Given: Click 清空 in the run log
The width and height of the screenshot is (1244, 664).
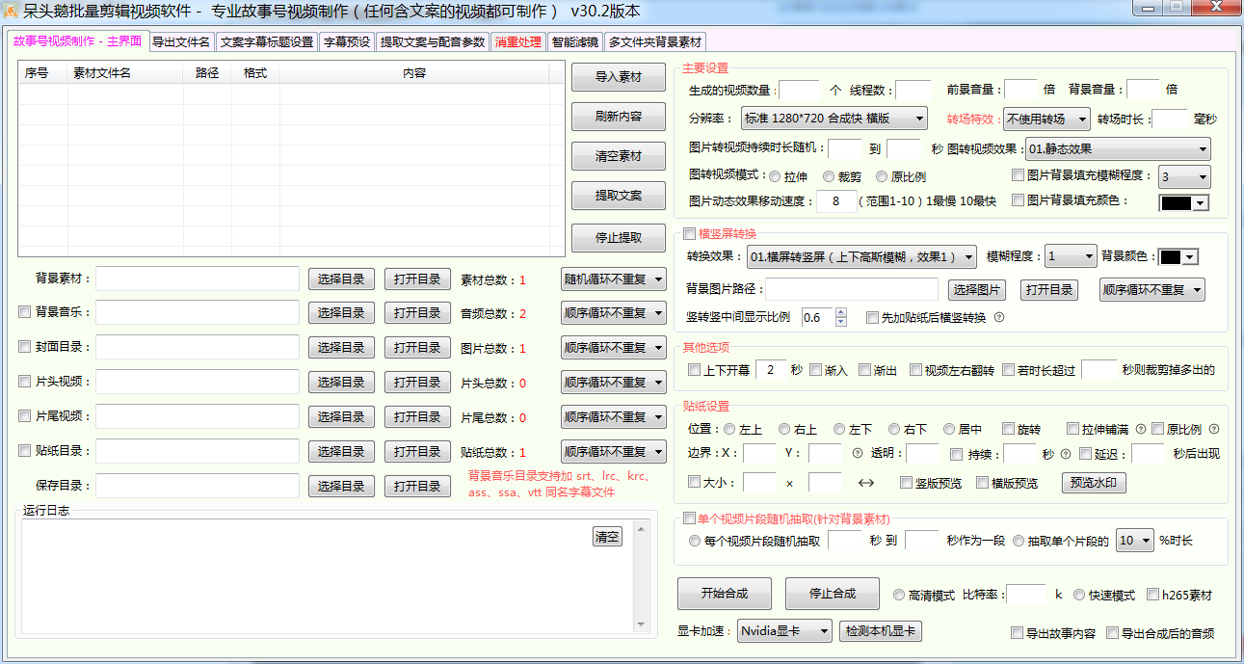Looking at the screenshot, I should point(607,537).
